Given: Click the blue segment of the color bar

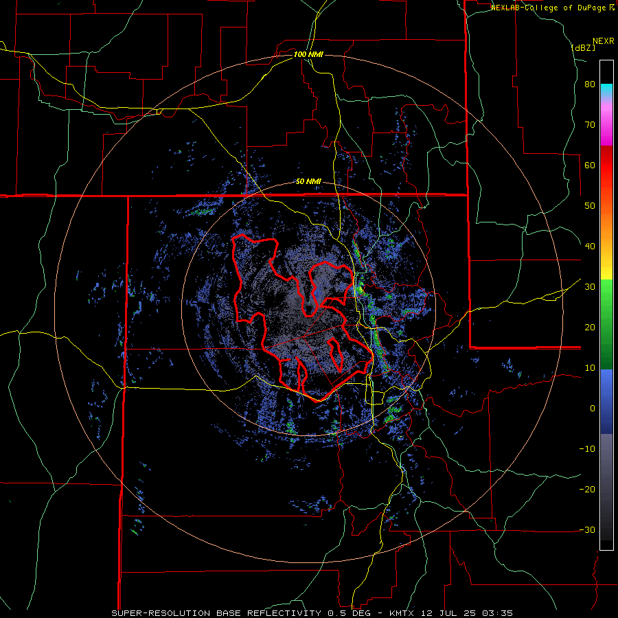Looking at the screenshot, I should point(606,402).
